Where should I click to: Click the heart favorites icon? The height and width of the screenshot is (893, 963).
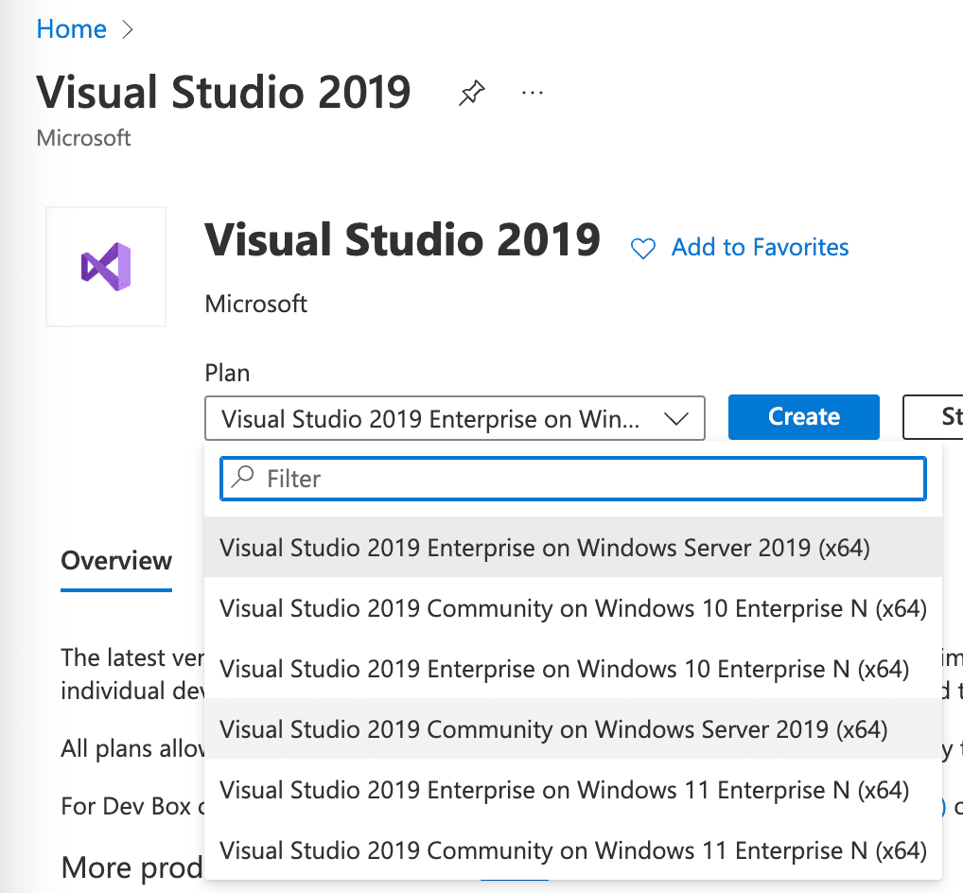click(643, 248)
